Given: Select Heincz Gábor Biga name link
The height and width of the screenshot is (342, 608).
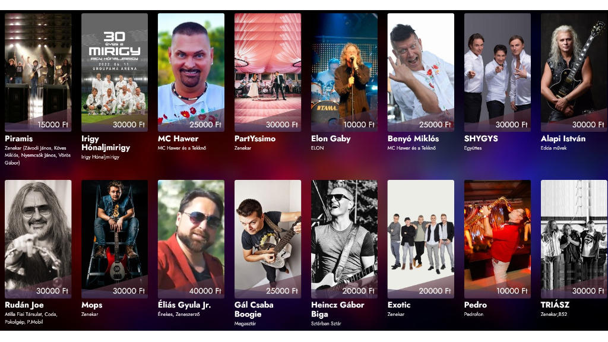Looking at the screenshot, I should click(338, 309).
